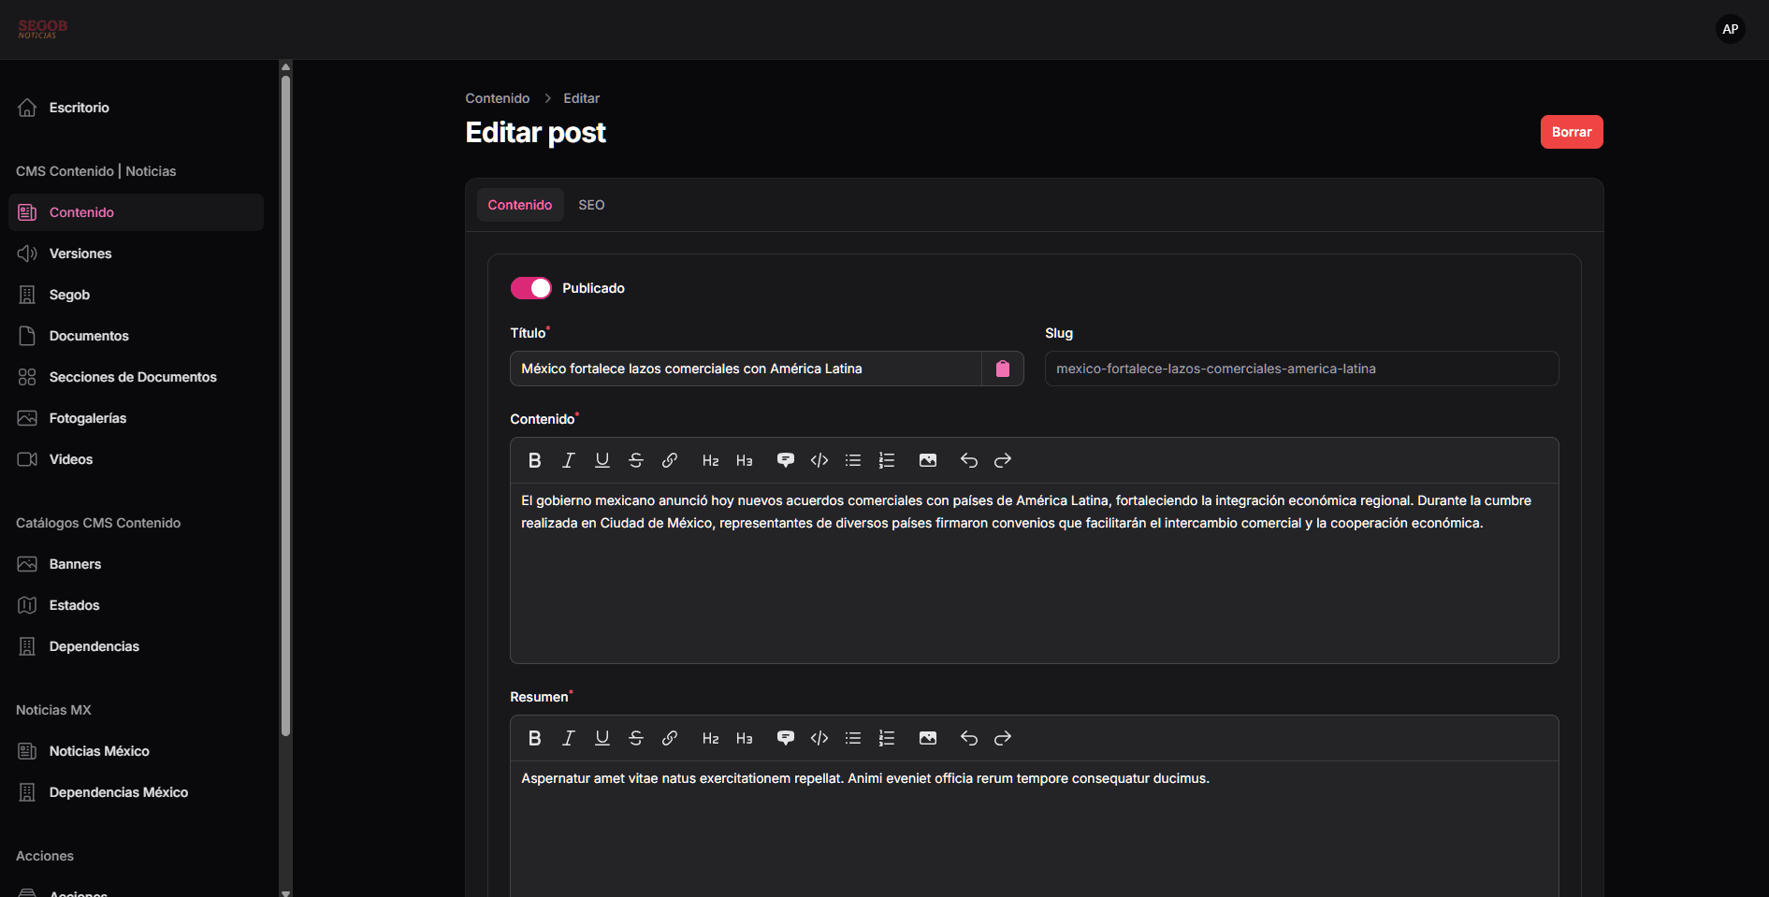Apply numbered list in the Resumen editor
The image size is (1769, 897).
point(887,738)
